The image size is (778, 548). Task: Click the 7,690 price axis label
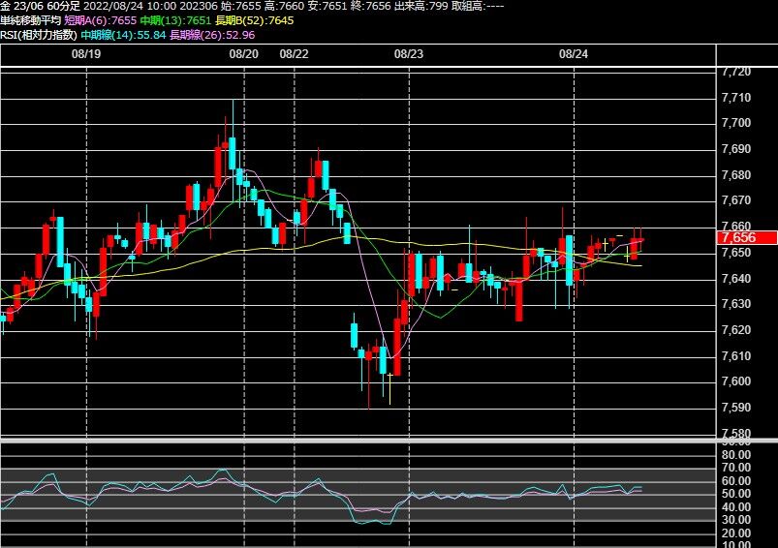point(736,149)
